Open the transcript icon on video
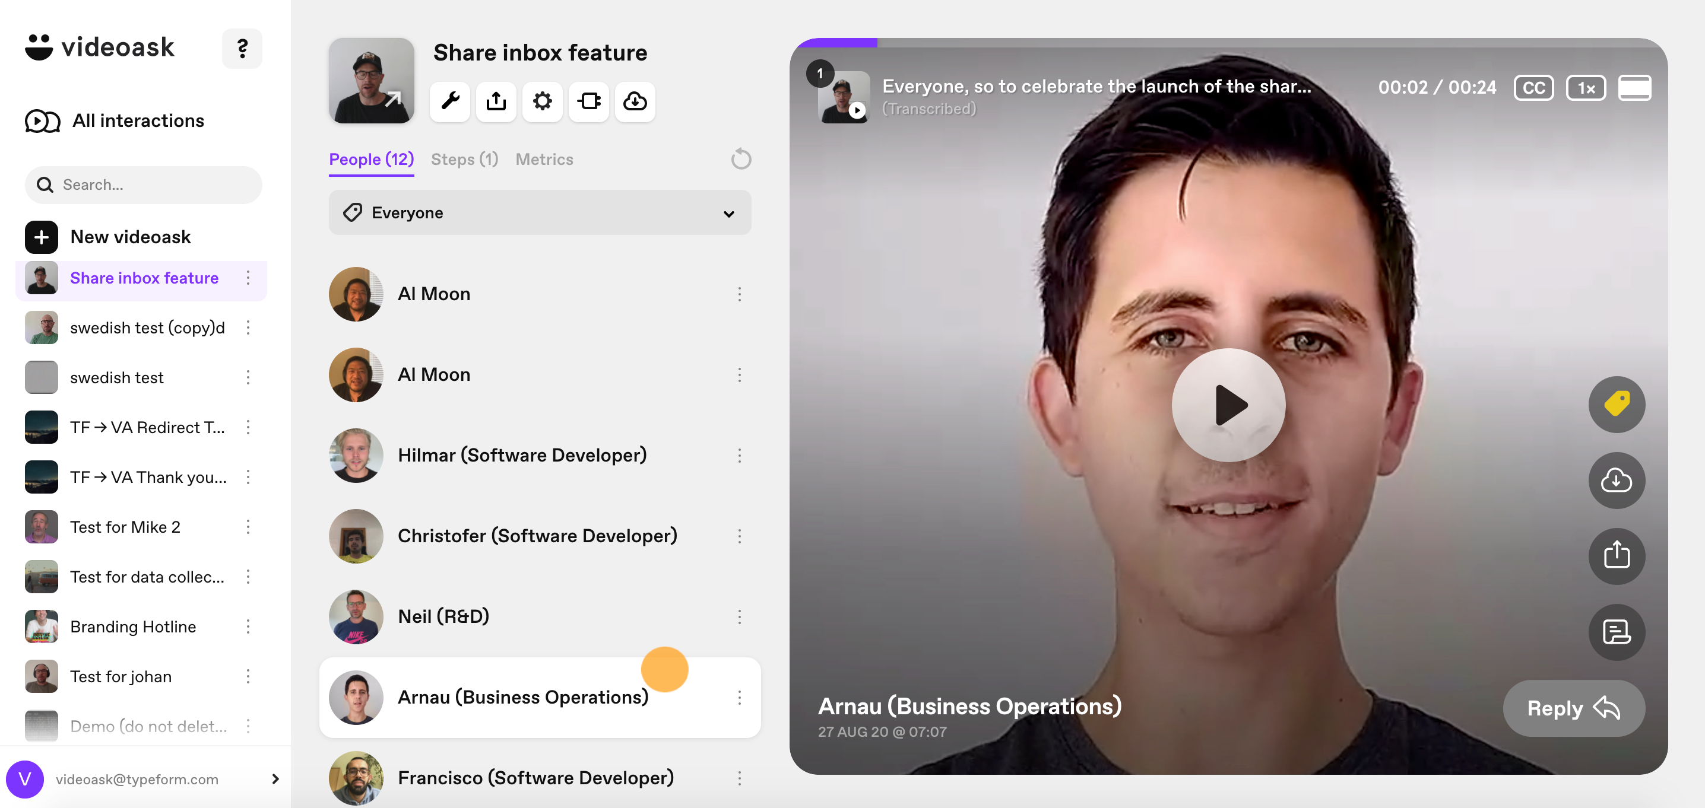 (x=1617, y=631)
